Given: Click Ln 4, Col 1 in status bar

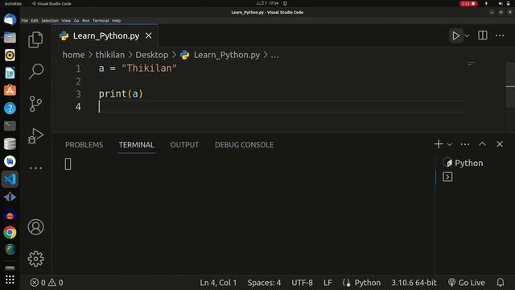Looking at the screenshot, I should (x=218, y=283).
